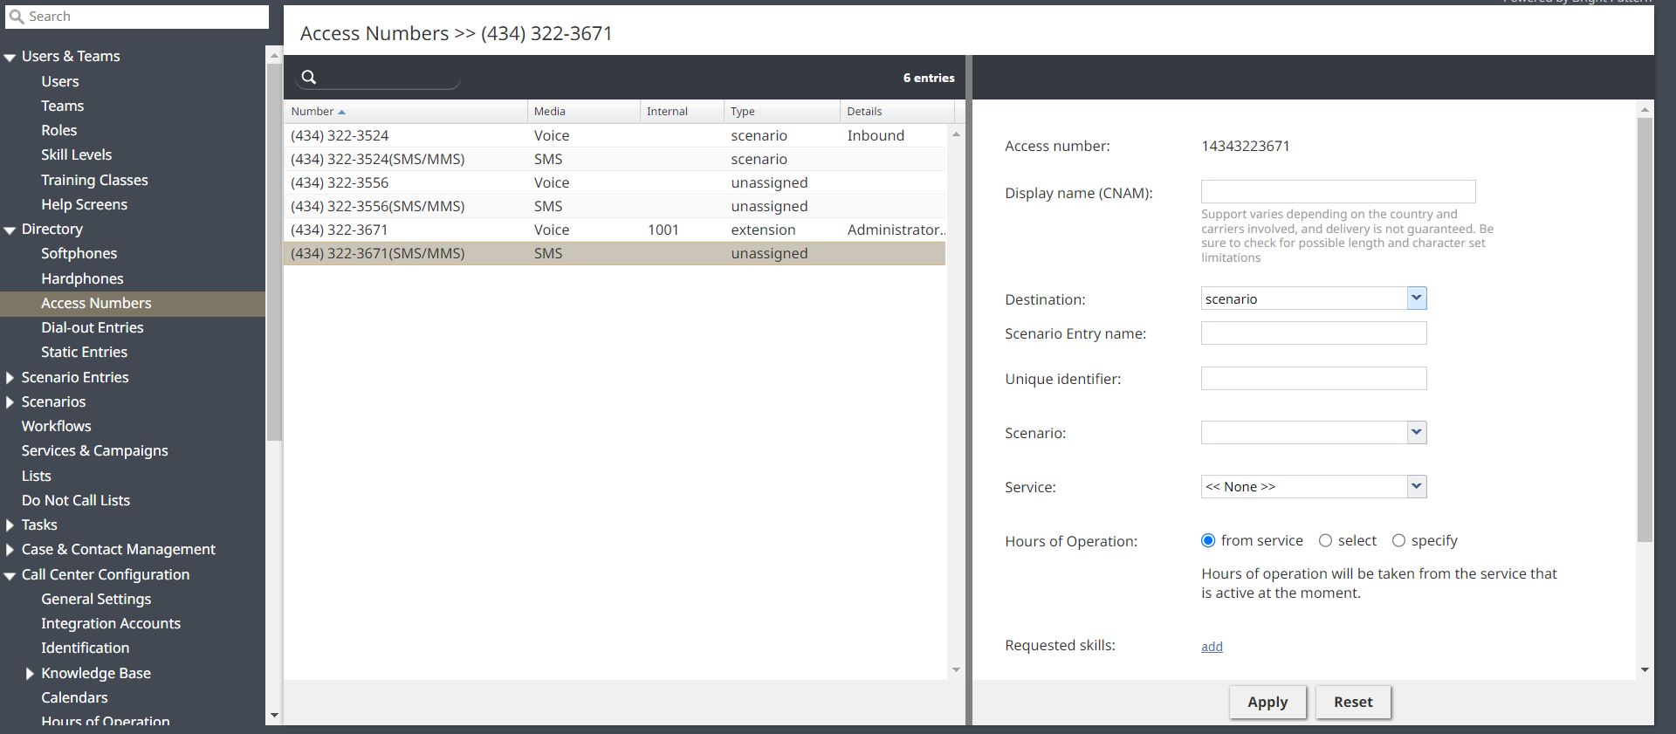Image resolution: width=1676 pixels, height=734 pixels.
Task: Select the 'specify' hours option
Action: 1398,541
